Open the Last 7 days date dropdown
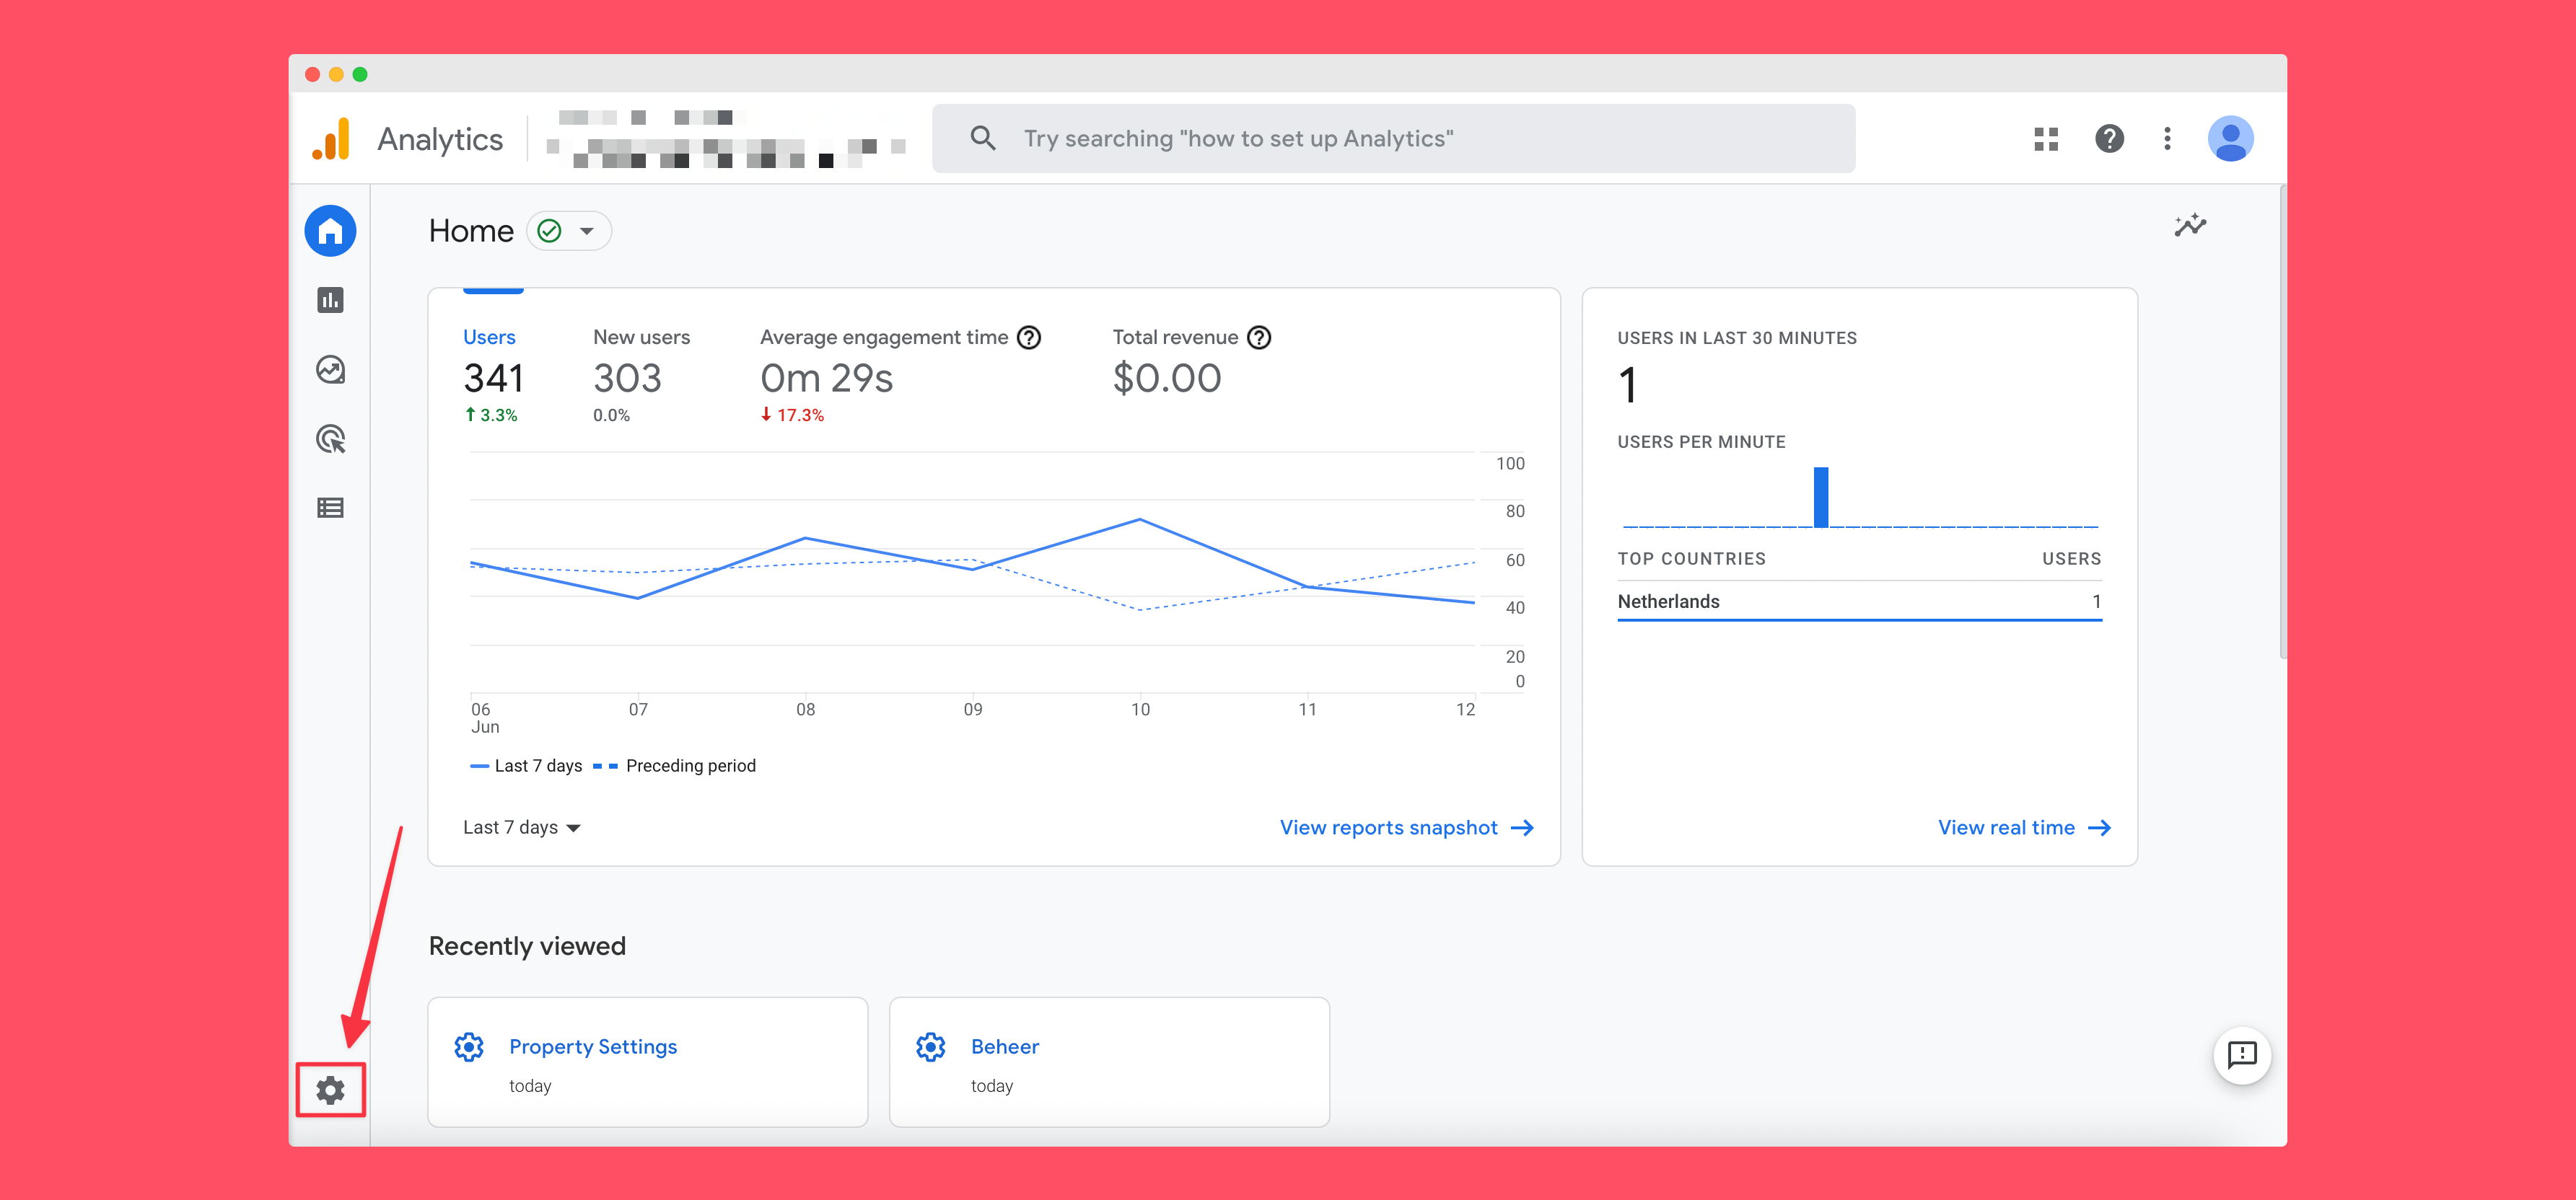Viewport: 2576px width, 1200px height. [x=522, y=827]
